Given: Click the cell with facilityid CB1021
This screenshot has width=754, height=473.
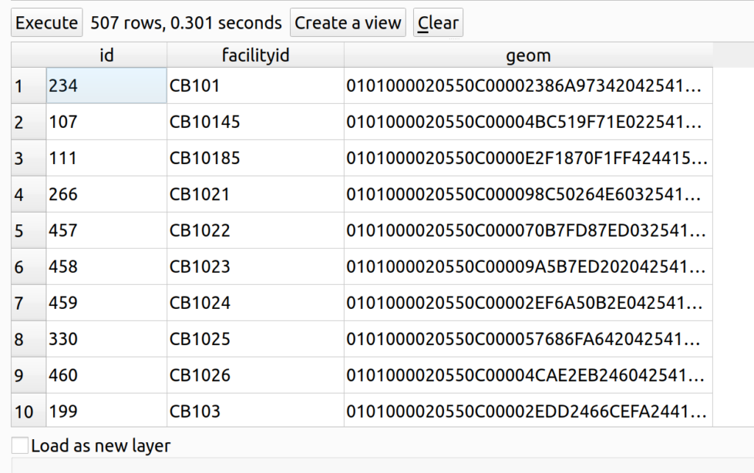Looking at the screenshot, I should [x=256, y=195].
